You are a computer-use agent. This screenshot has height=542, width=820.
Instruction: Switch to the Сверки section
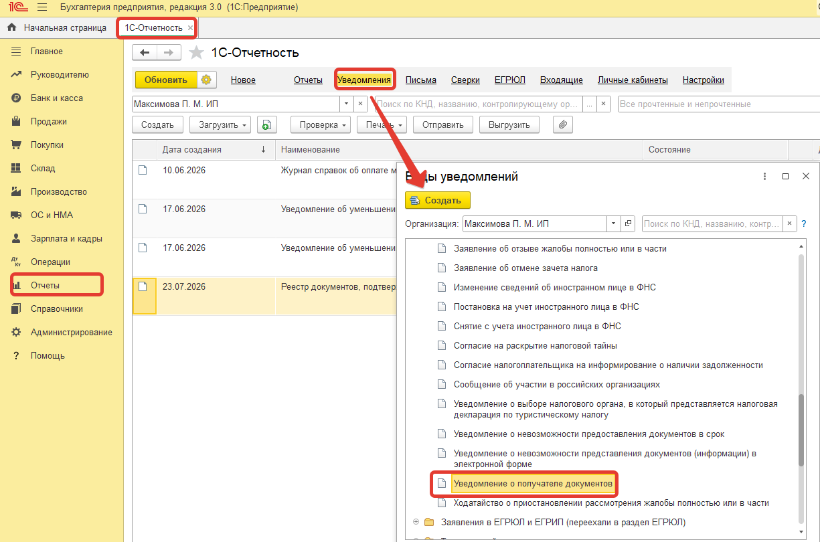point(465,80)
